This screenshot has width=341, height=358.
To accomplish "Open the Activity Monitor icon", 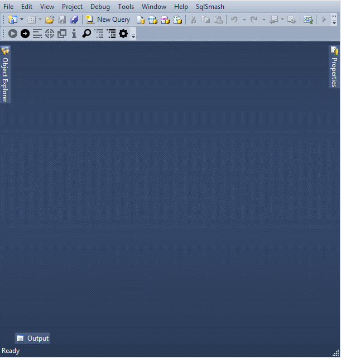I will (x=308, y=20).
